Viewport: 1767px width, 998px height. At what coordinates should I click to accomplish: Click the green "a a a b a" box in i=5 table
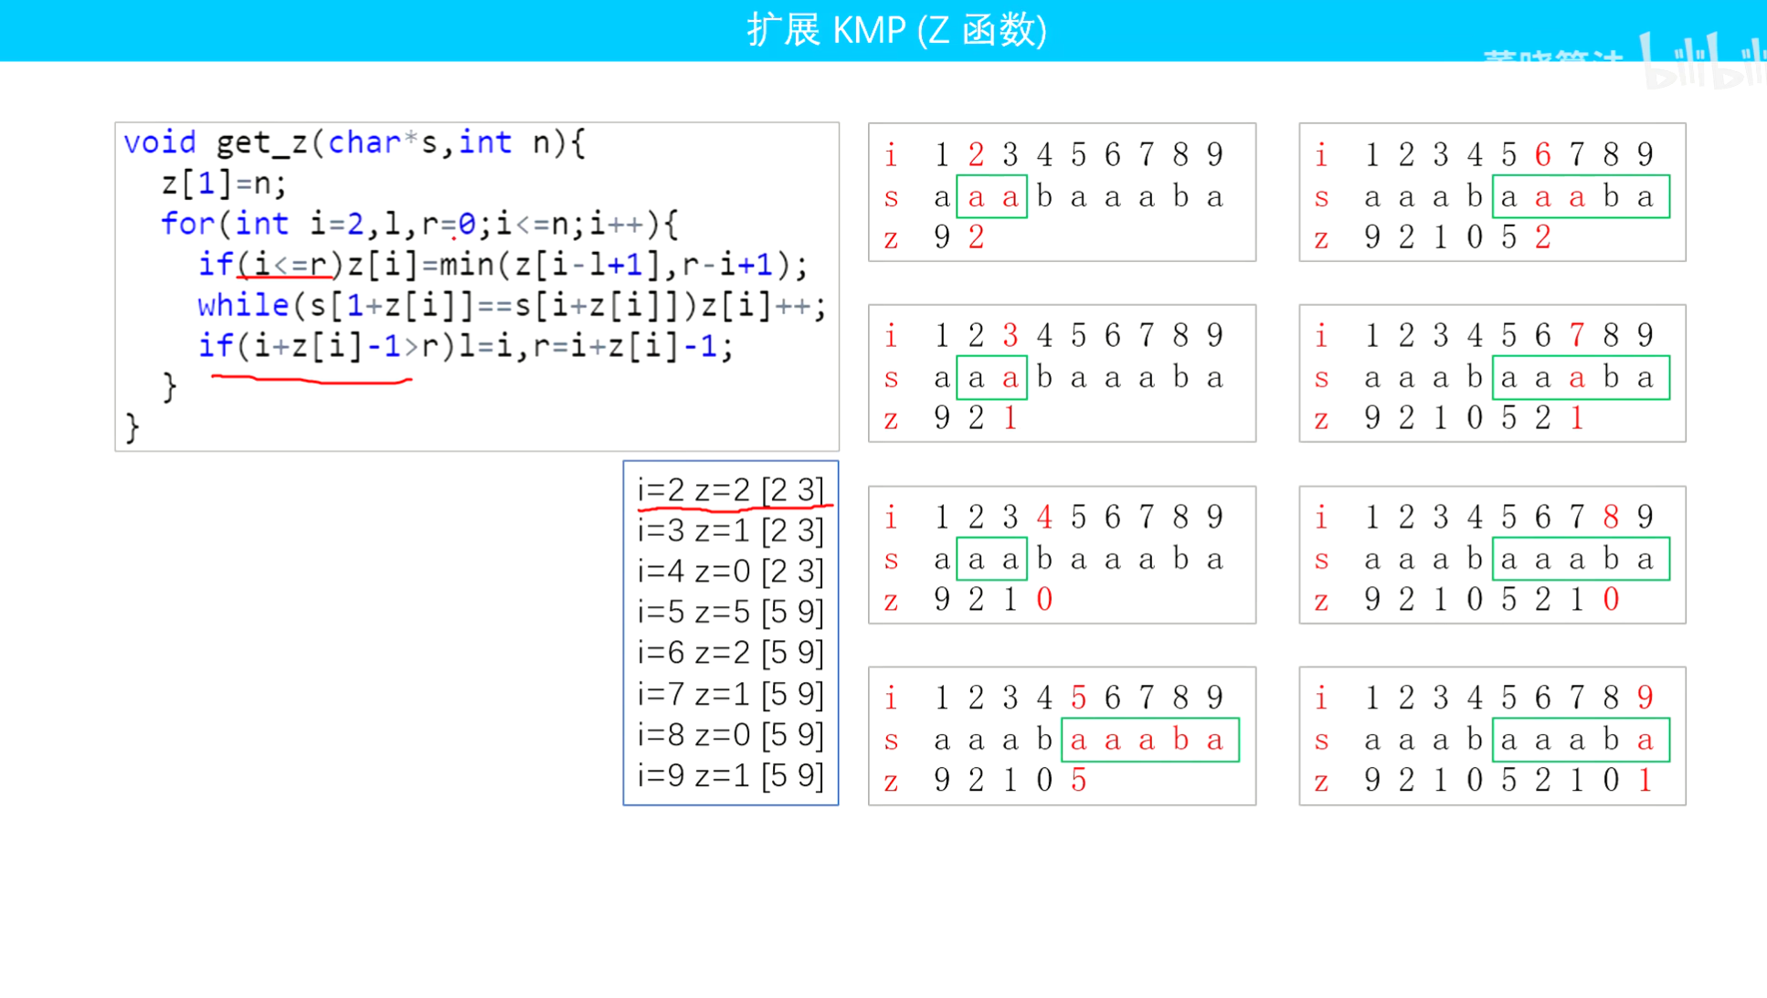click(x=1149, y=740)
